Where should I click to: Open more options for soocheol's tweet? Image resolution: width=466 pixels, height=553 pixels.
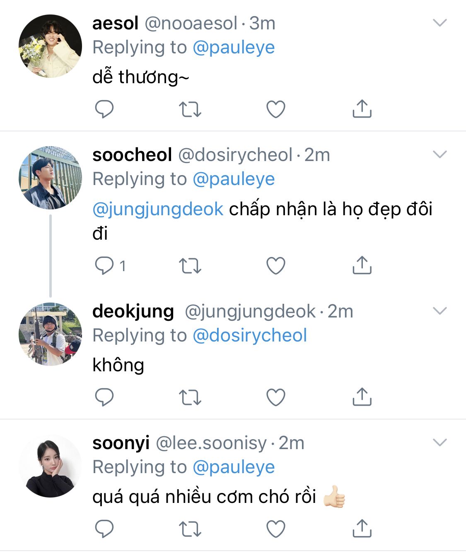tap(439, 154)
